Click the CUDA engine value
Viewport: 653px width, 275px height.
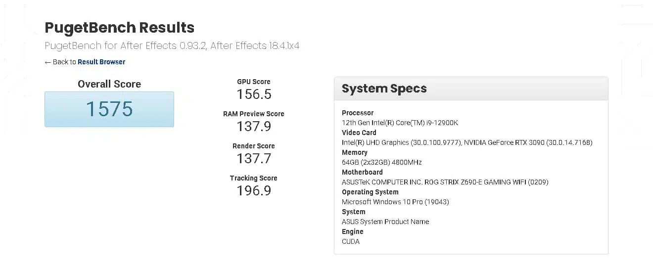coord(351,241)
